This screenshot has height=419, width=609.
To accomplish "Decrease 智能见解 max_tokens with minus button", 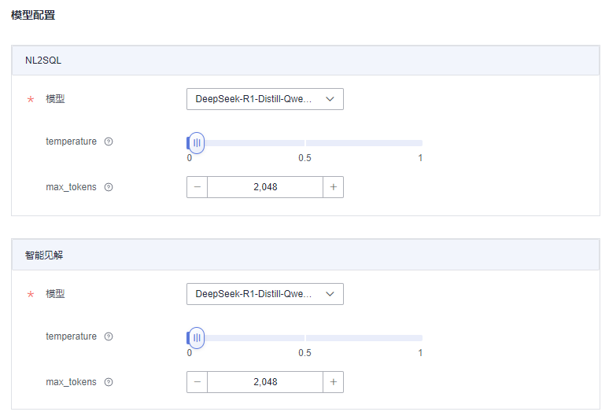I will (x=197, y=382).
